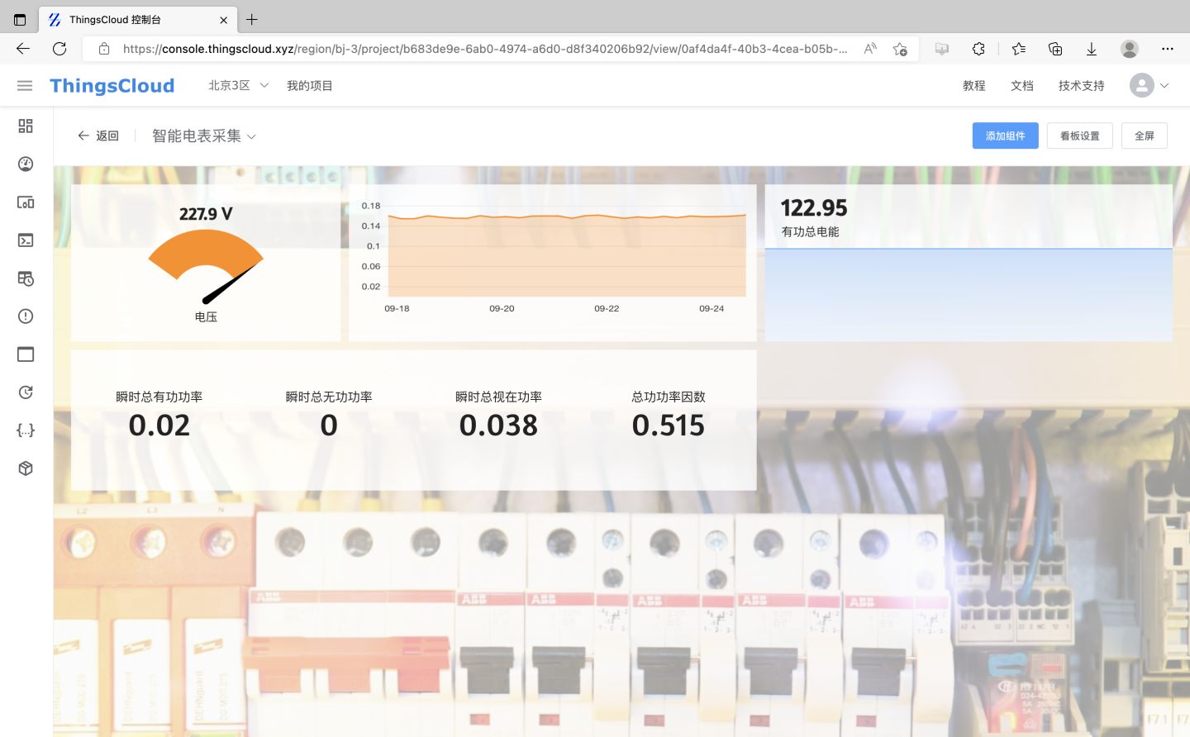Open the alerts exclamation icon in sidebar
Viewport: 1190px width, 737px height.
pyautogui.click(x=25, y=316)
